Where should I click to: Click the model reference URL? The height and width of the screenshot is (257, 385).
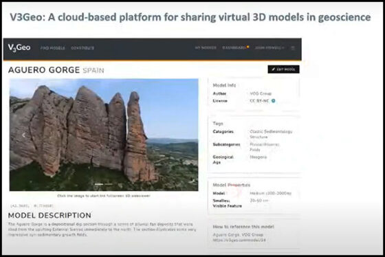pyautogui.click(x=239, y=240)
